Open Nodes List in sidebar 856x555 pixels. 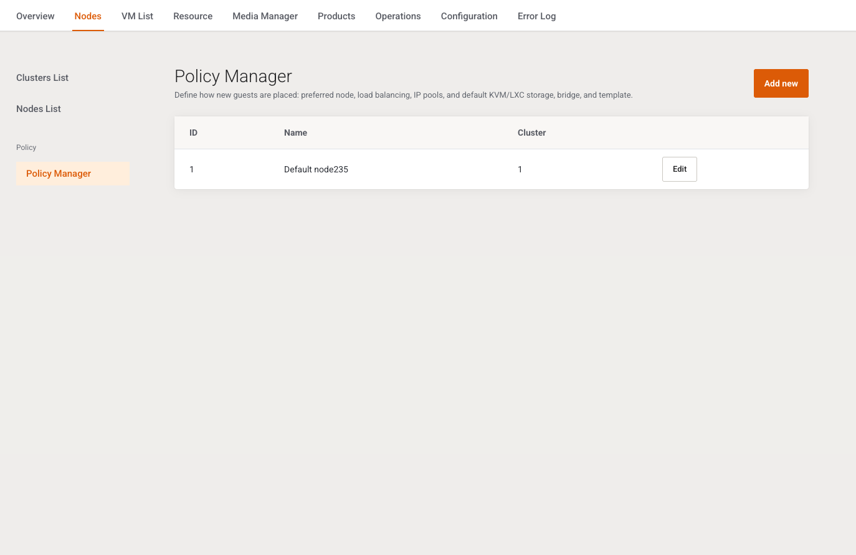pos(39,109)
